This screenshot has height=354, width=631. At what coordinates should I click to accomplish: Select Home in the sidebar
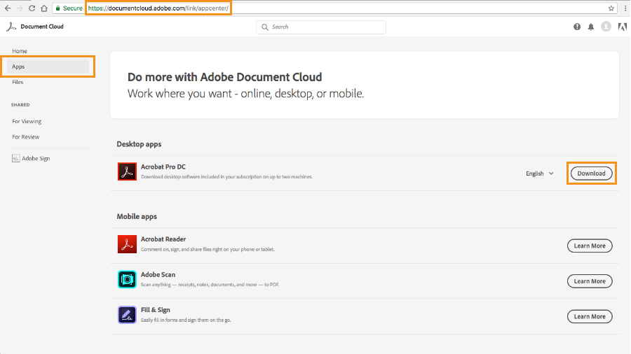click(20, 51)
